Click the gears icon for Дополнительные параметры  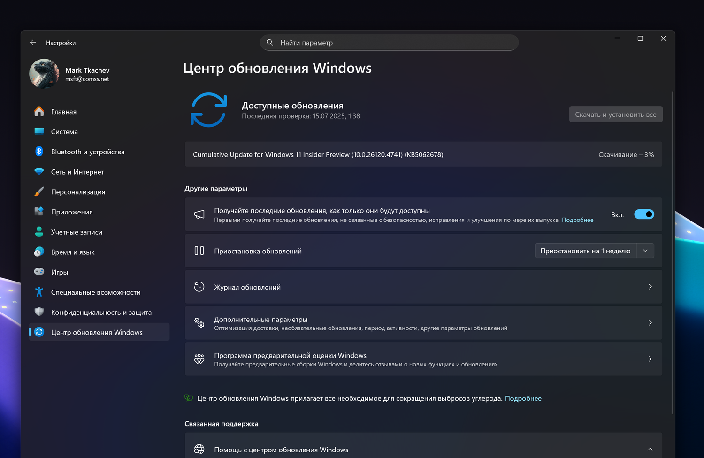pos(199,323)
